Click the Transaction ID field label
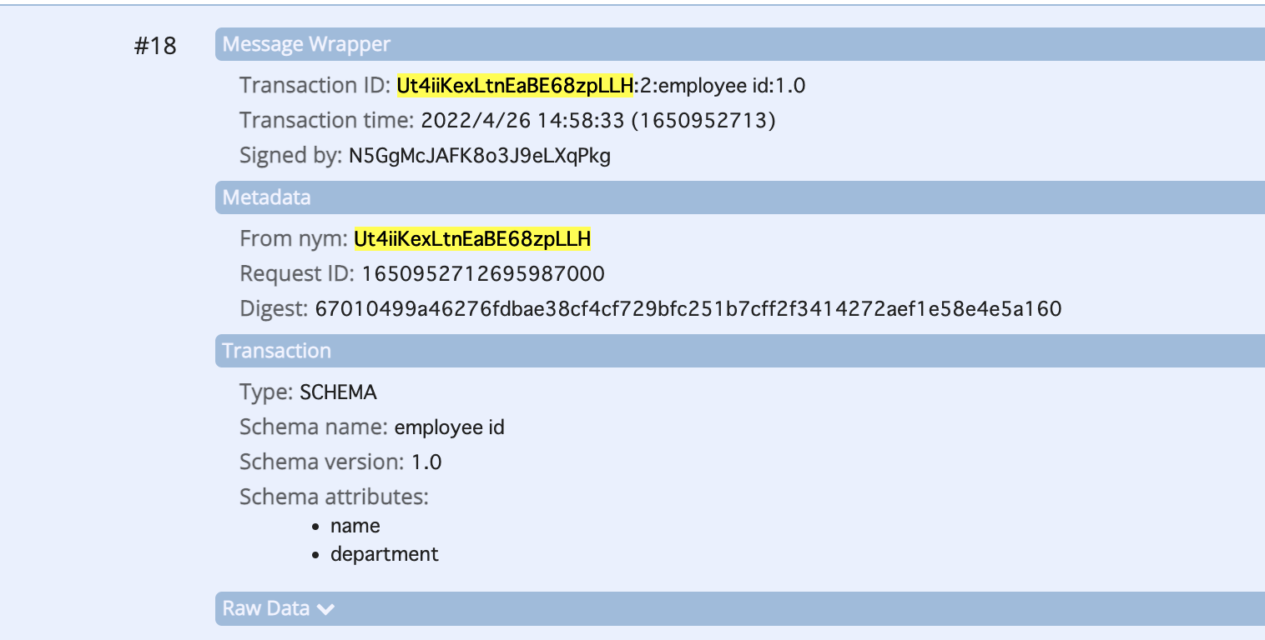Viewport: 1265px width, 640px height. click(315, 85)
